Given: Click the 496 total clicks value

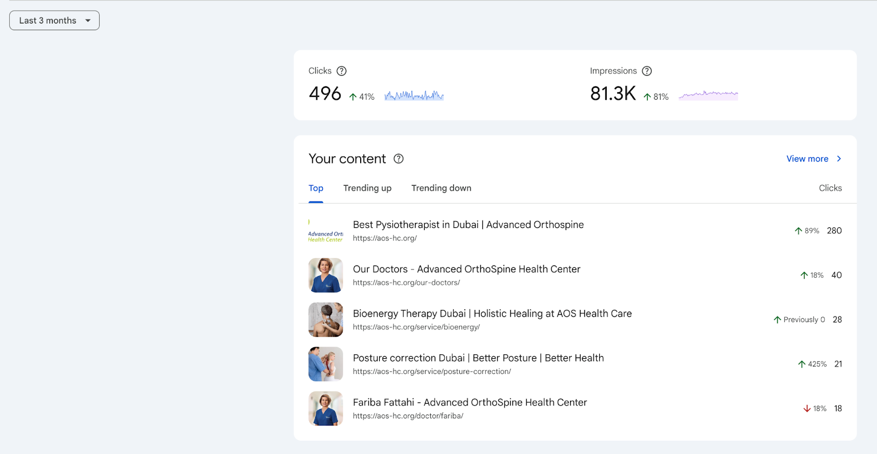Looking at the screenshot, I should pos(325,94).
